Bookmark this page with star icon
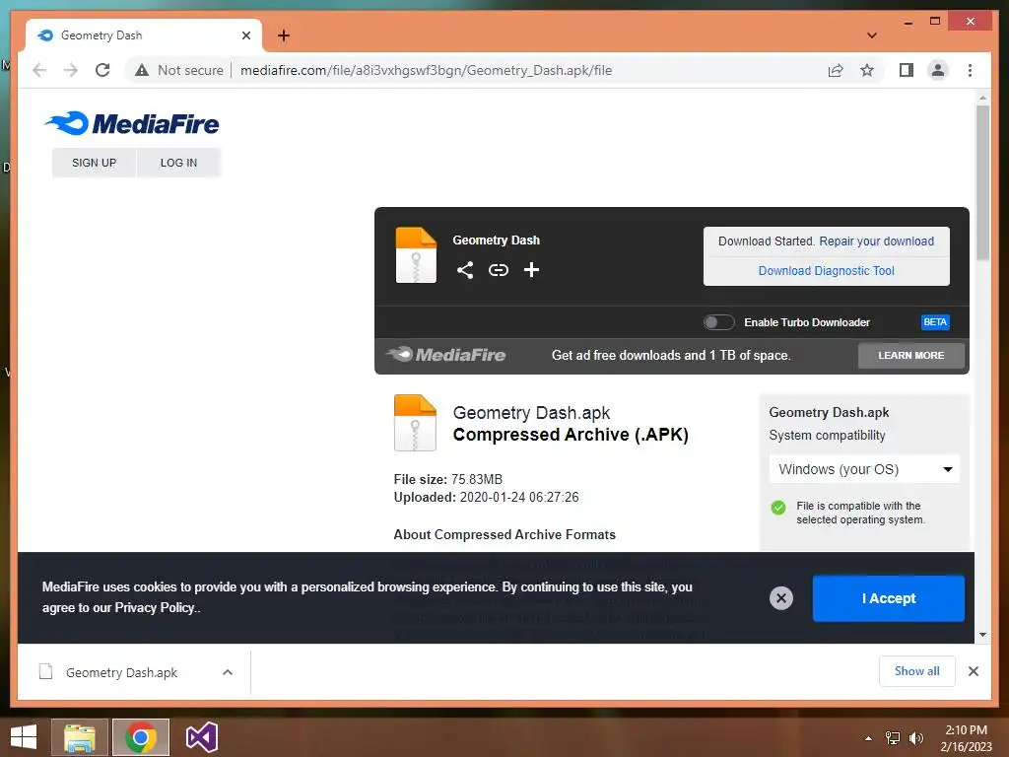The width and height of the screenshot is (1009, 757). (x=867, y=70)
